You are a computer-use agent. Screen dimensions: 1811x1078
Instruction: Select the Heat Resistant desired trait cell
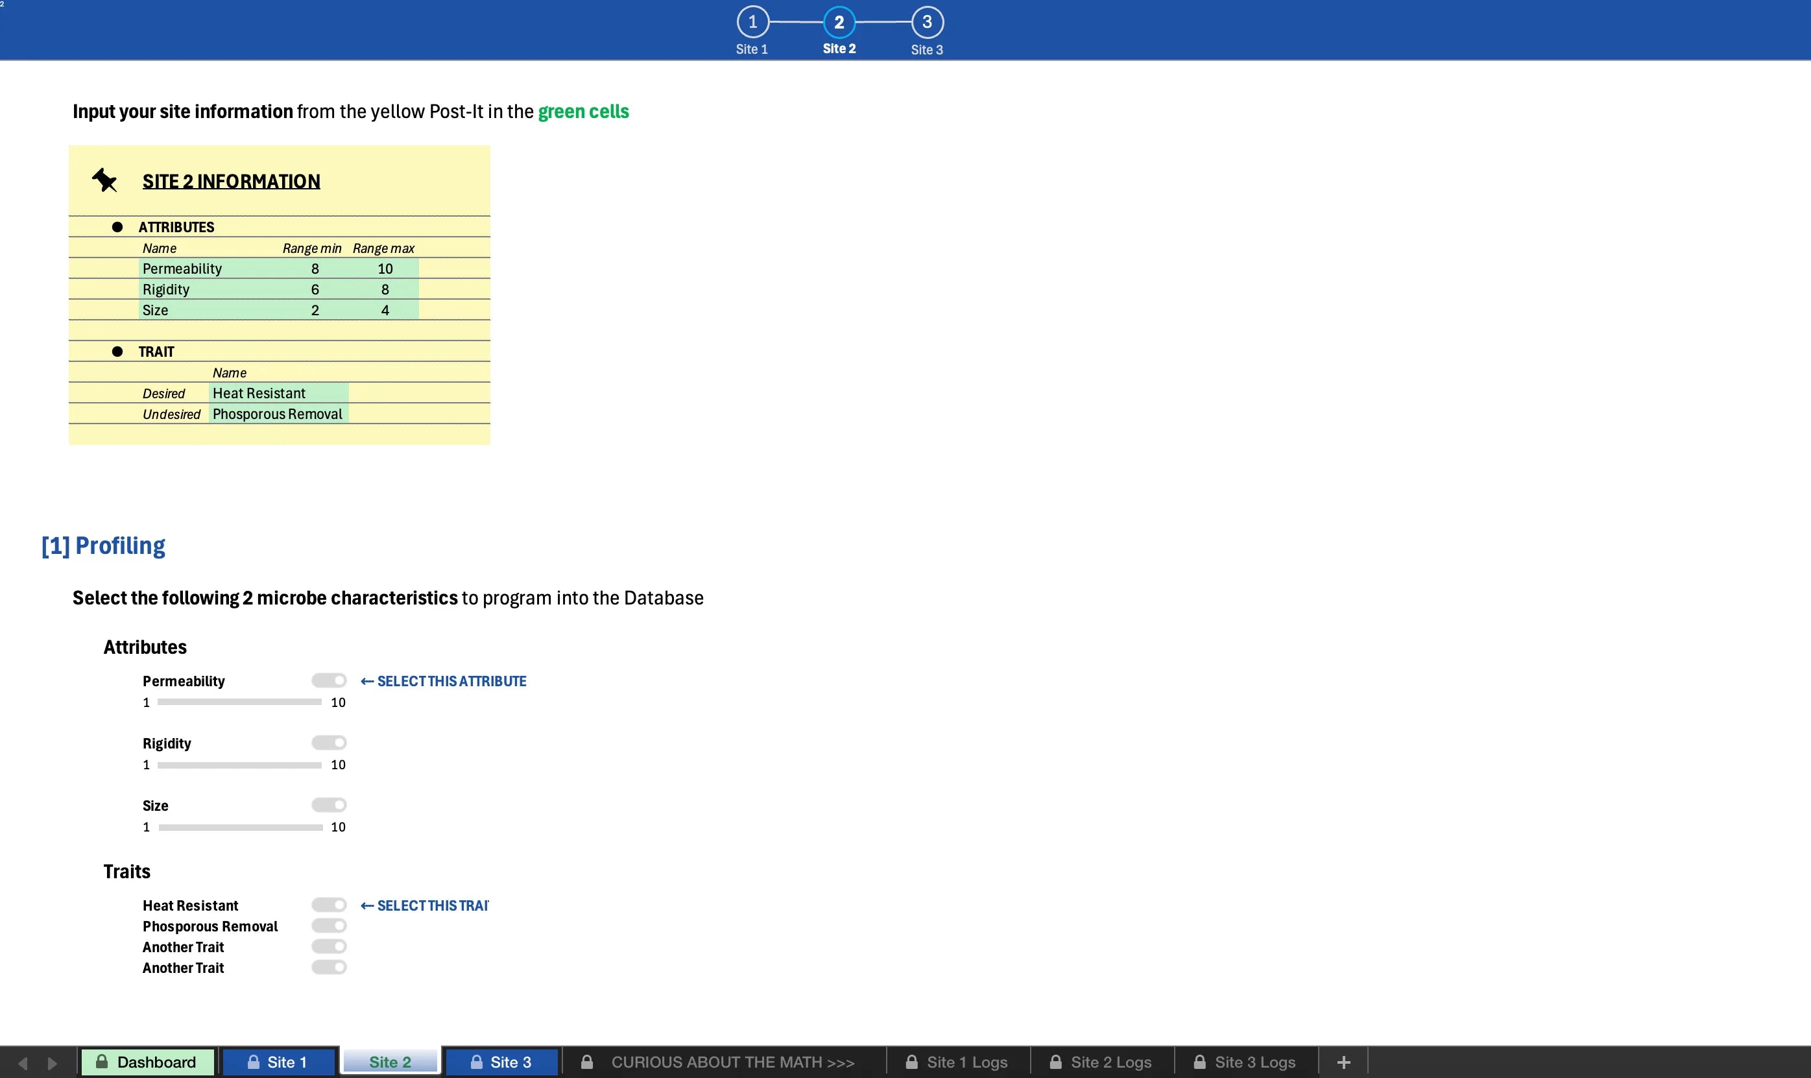click(x=278, y=393)
